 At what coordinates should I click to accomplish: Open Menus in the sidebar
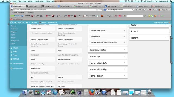(x=13, y=35)
